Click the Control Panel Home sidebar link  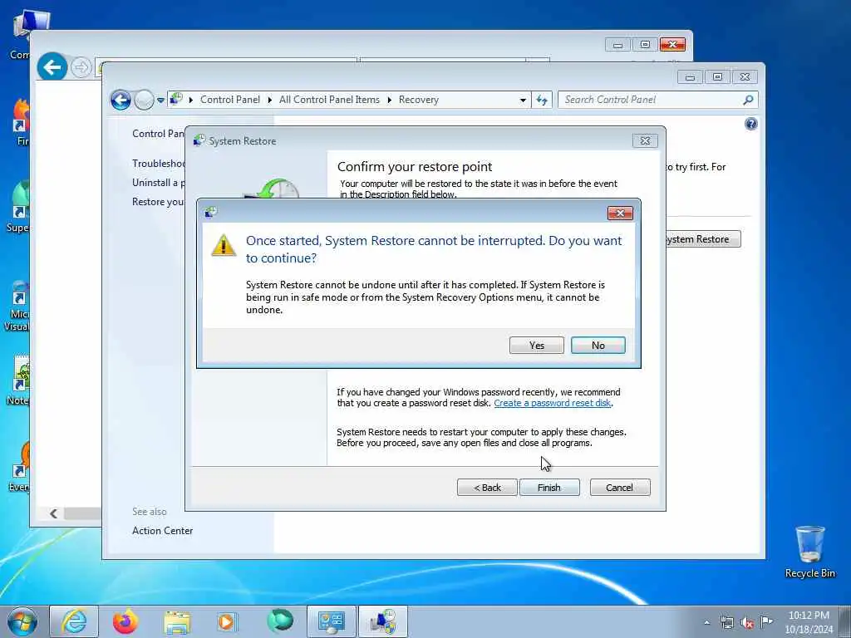click(x=158, y=134)
